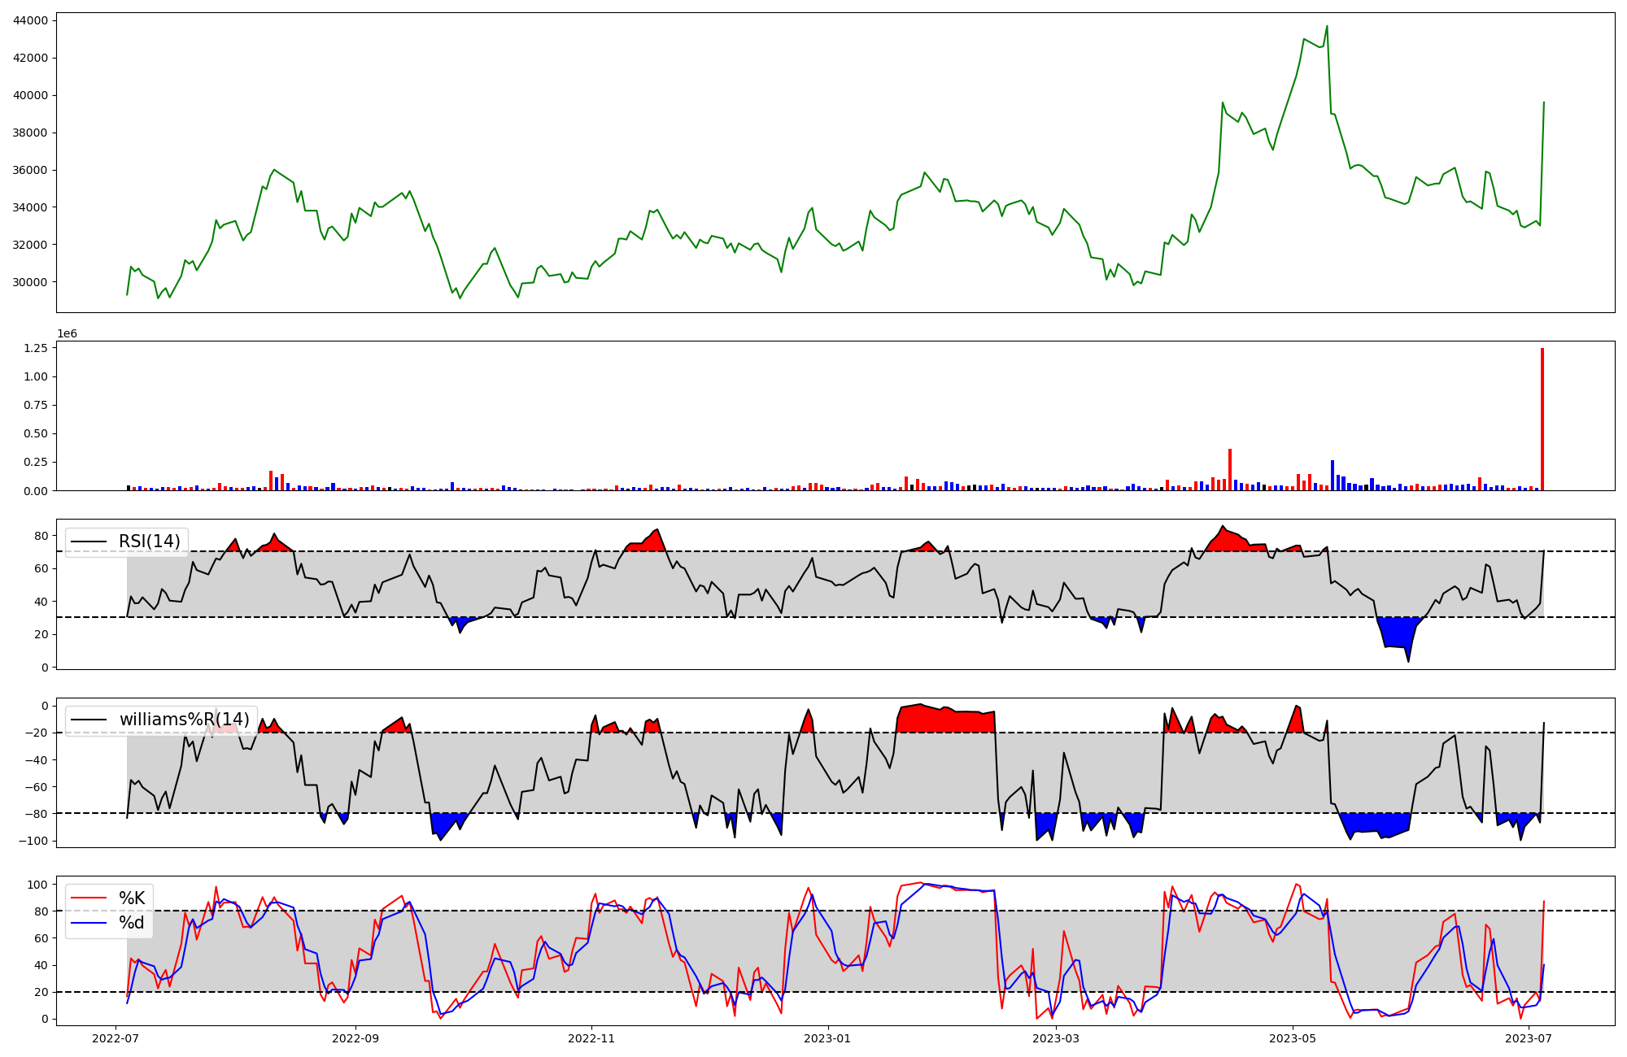Click the 2023-07 x-axis date label
The image size is (1627, 1057).
point(1529,1038)
